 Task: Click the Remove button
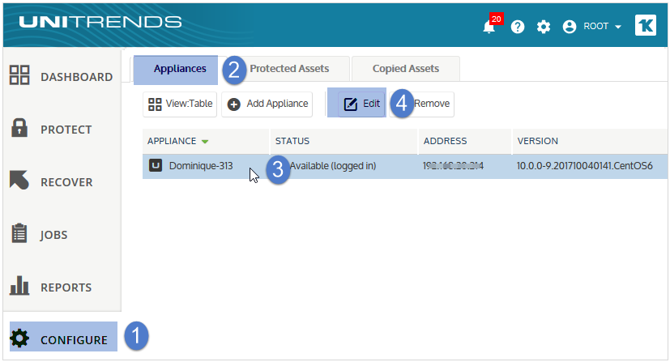[431, 104]
